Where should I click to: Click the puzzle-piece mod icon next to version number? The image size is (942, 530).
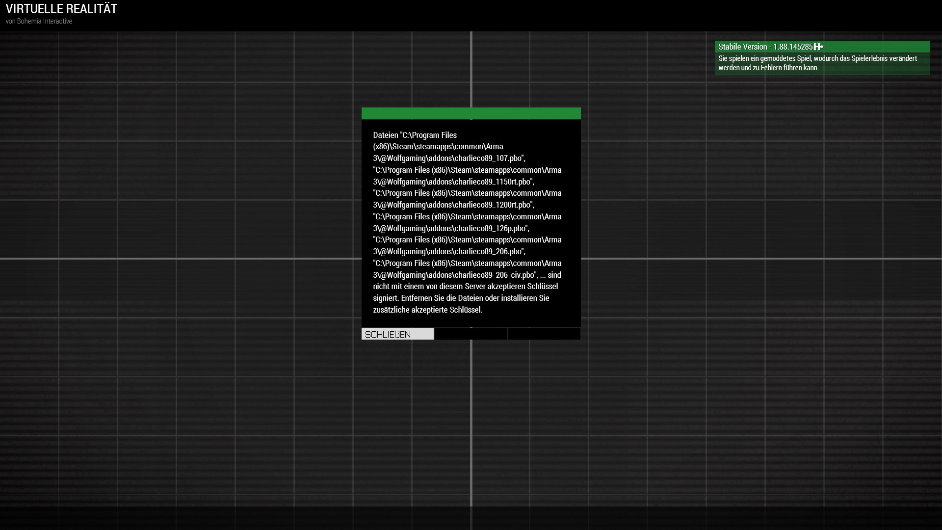coord(818,47)
